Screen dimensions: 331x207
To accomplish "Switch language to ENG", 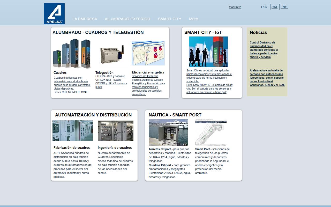I will tap(284, 7).
